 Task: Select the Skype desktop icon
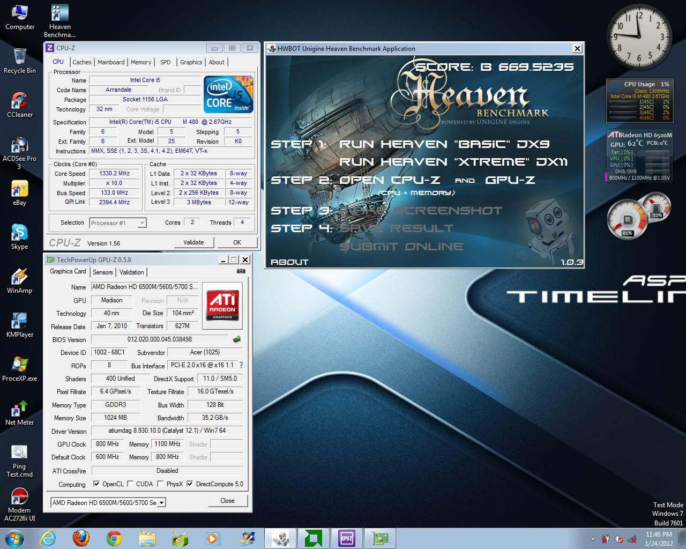(20, 236)
